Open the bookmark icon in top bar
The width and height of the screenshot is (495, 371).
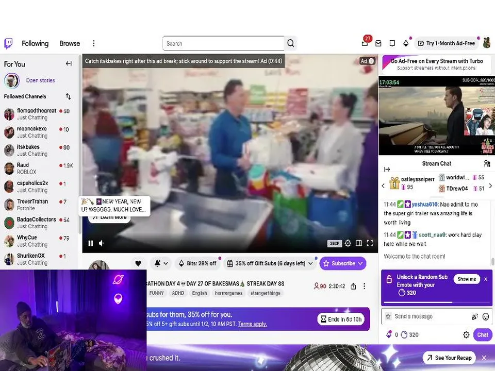point(392,43)
